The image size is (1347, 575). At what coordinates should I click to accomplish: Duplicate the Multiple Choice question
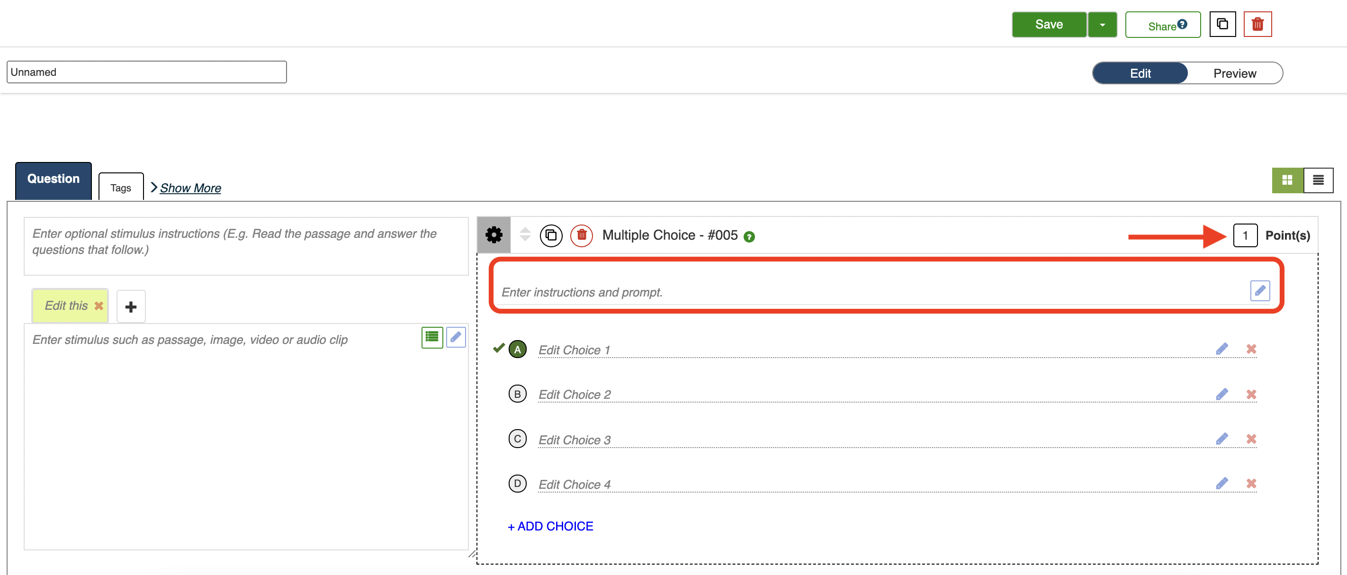[551, 235]
